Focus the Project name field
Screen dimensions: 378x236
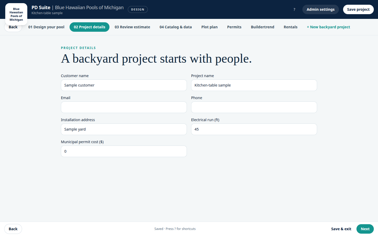254,85
